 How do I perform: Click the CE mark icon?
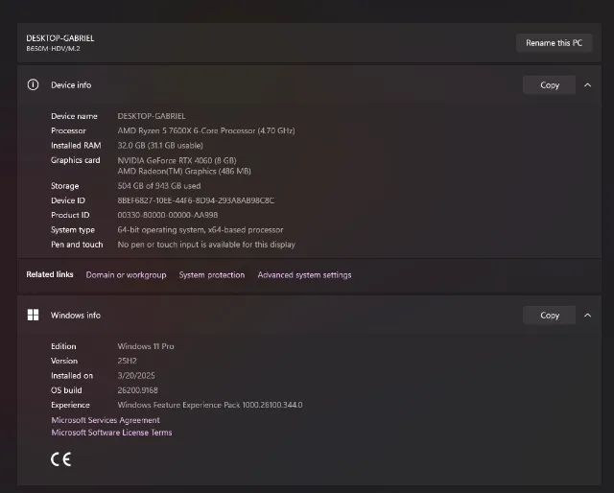[61, 459]
